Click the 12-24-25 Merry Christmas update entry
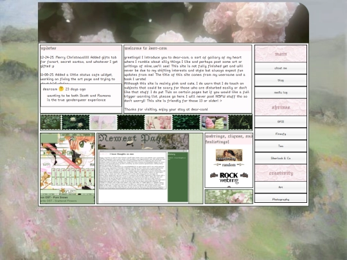This screenshot has width=347, height=260. click(79, 62)
